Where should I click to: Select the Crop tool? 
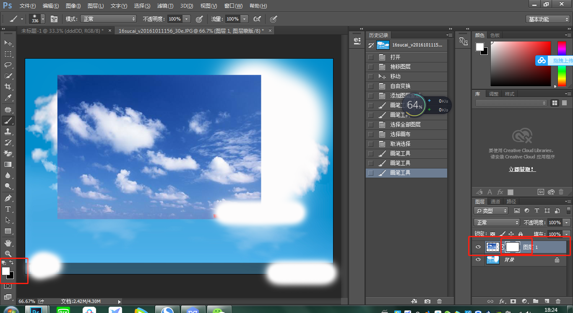(8, 87)
